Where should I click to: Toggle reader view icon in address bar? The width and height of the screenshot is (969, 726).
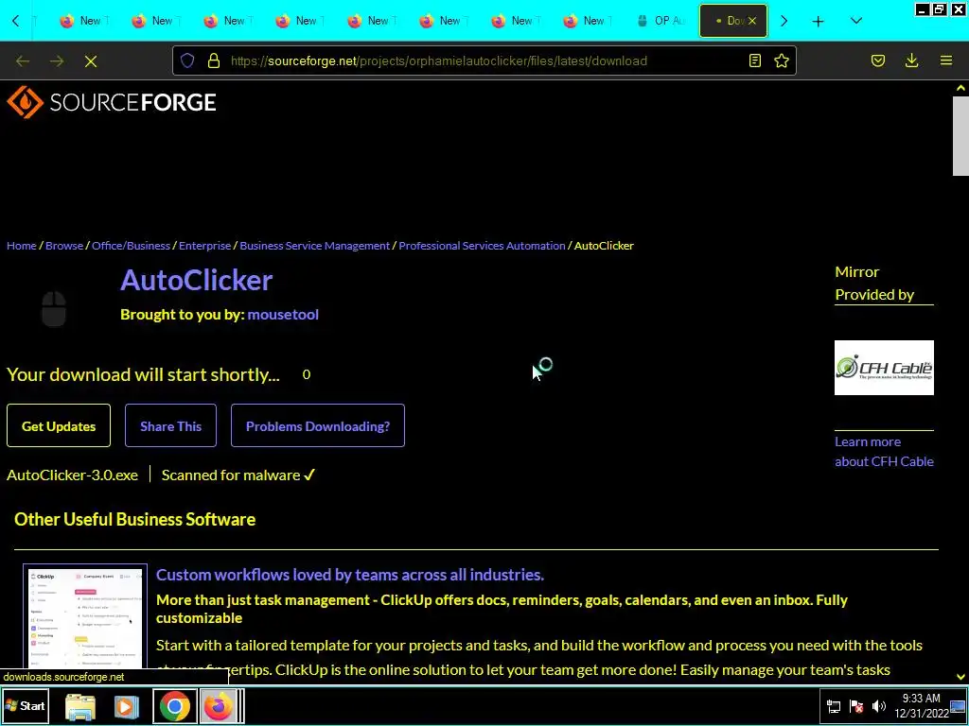[754, 60]
